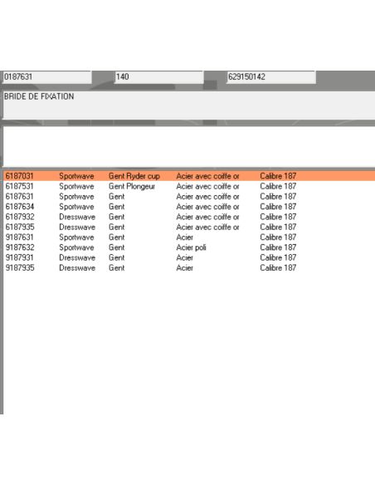
Task: Click Gent Ryder cup cell text
Action: (134, 176)
